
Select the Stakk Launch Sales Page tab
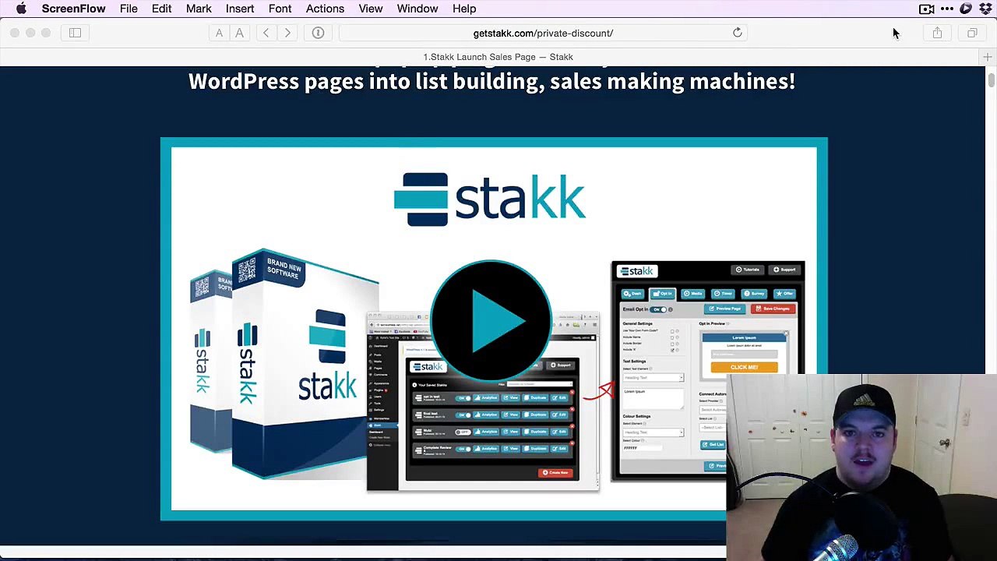[498, 57]
